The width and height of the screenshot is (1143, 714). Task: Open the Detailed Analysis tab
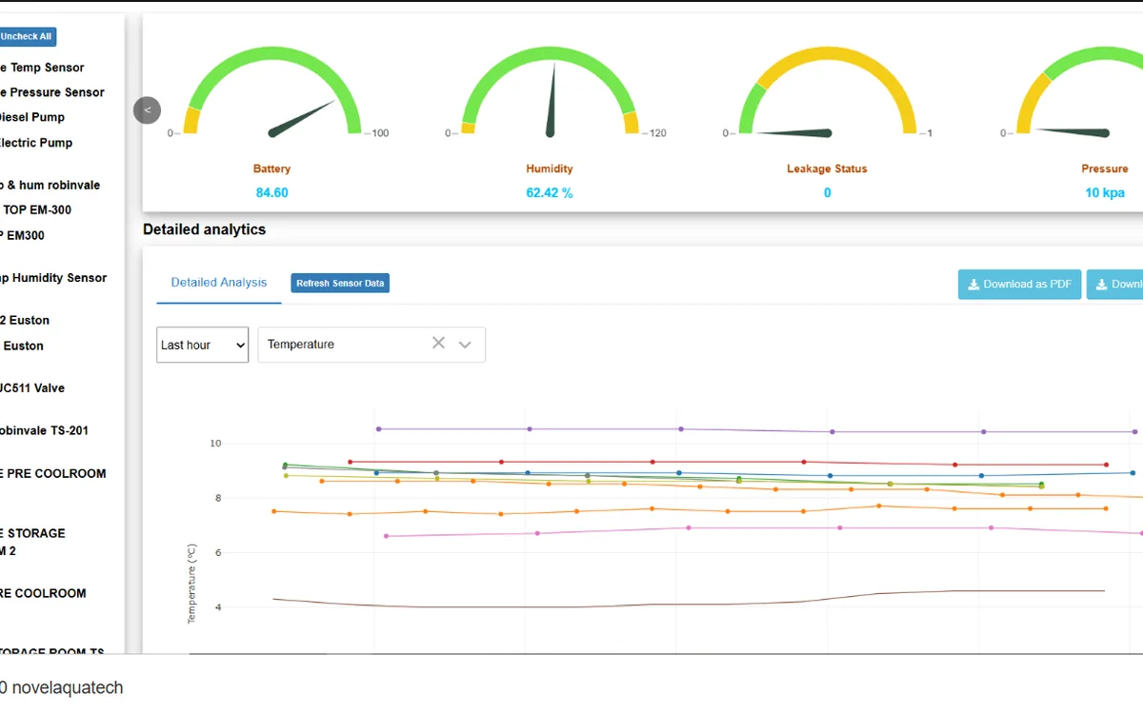(x=219, y=283)
